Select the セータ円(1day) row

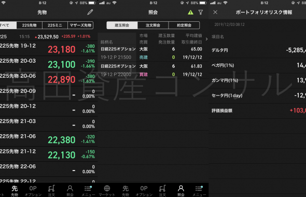(x=257, y=95)
